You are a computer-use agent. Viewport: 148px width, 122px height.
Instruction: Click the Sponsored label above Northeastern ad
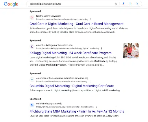tap(35, 11)
